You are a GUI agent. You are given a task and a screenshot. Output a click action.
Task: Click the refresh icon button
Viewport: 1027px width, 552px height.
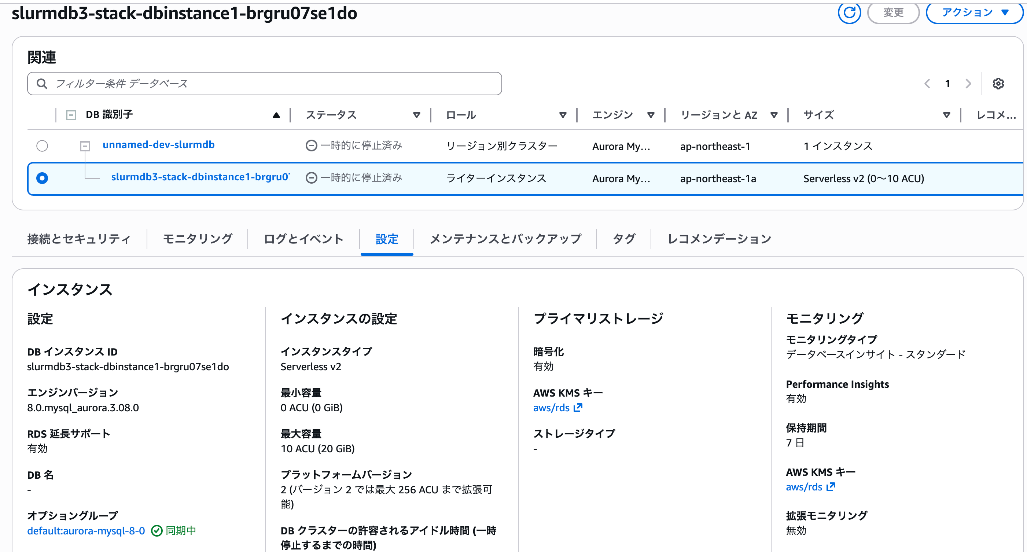coord(849,13)
